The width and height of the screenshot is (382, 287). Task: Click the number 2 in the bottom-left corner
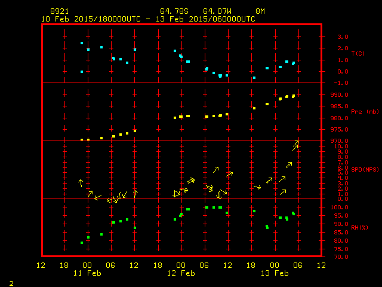(x=11, y=282)
